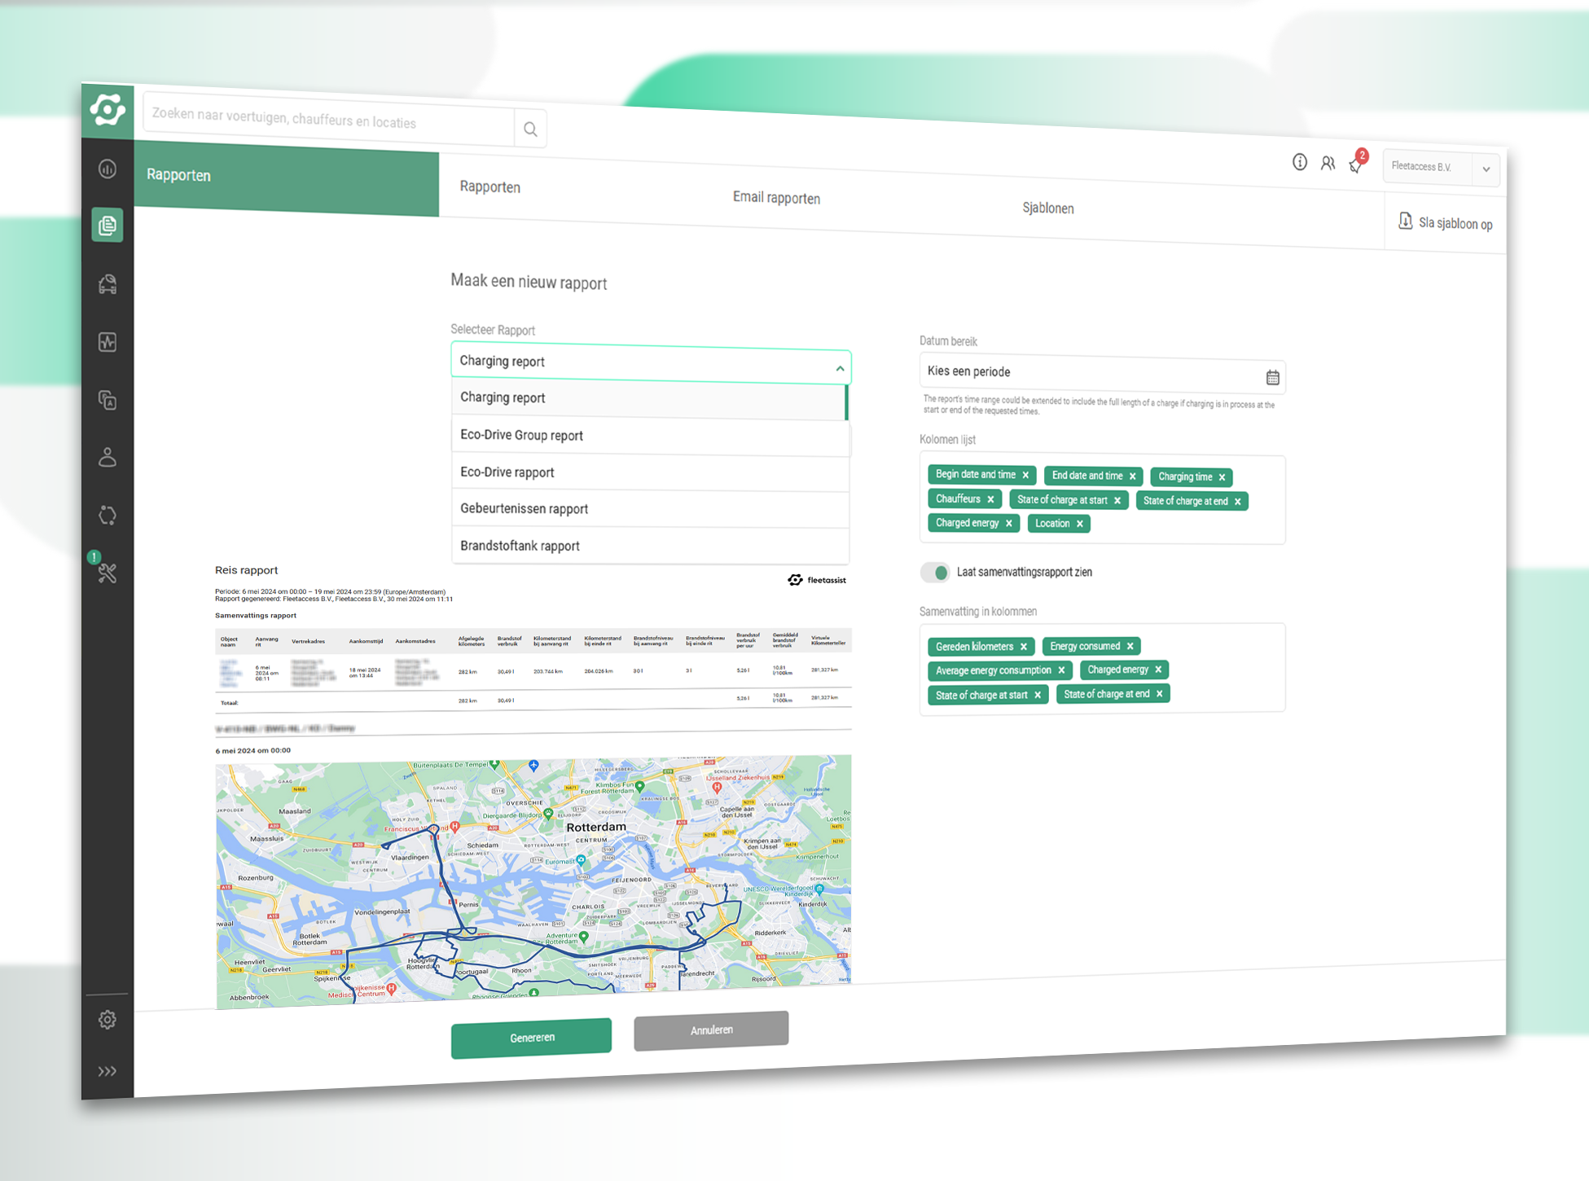Image resolution: width=1589 pixels, height=1181 pixels.
Task: Open the 'Sjablonen' tab
Action: click(1048, 209)
